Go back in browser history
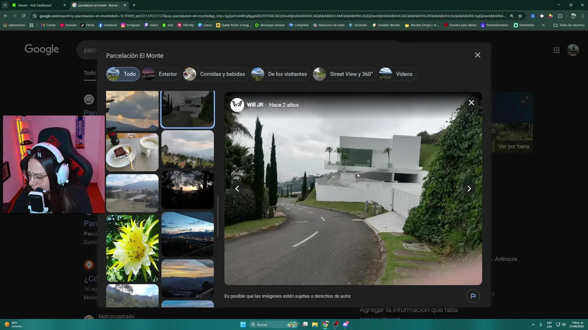 (6, 16)
